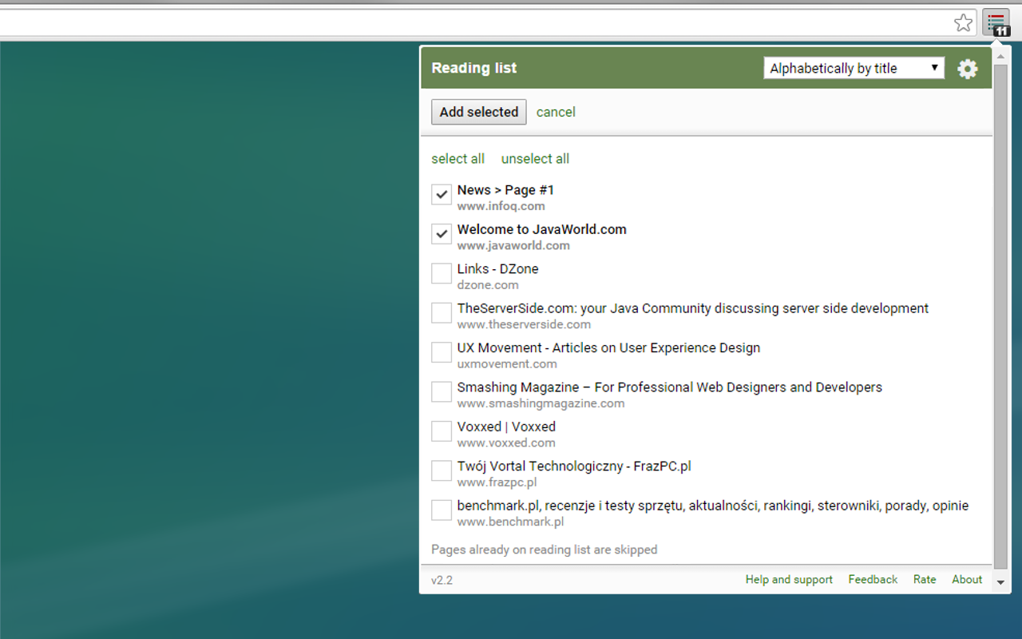Viewport: 1022px width, 639px height.
Task: Click the www.smashingmagazine.com URL text
Action: 541,403
